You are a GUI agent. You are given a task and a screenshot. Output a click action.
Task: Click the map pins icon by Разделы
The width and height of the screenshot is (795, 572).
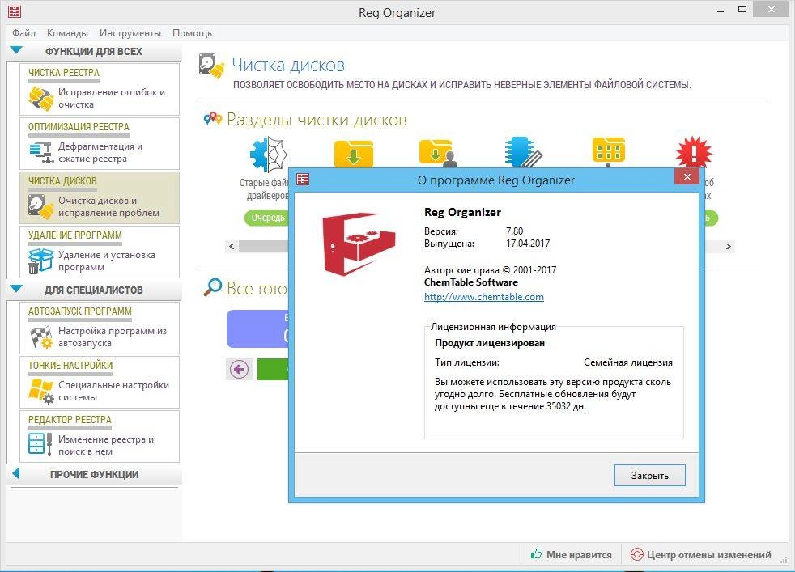tap(212, 119)
